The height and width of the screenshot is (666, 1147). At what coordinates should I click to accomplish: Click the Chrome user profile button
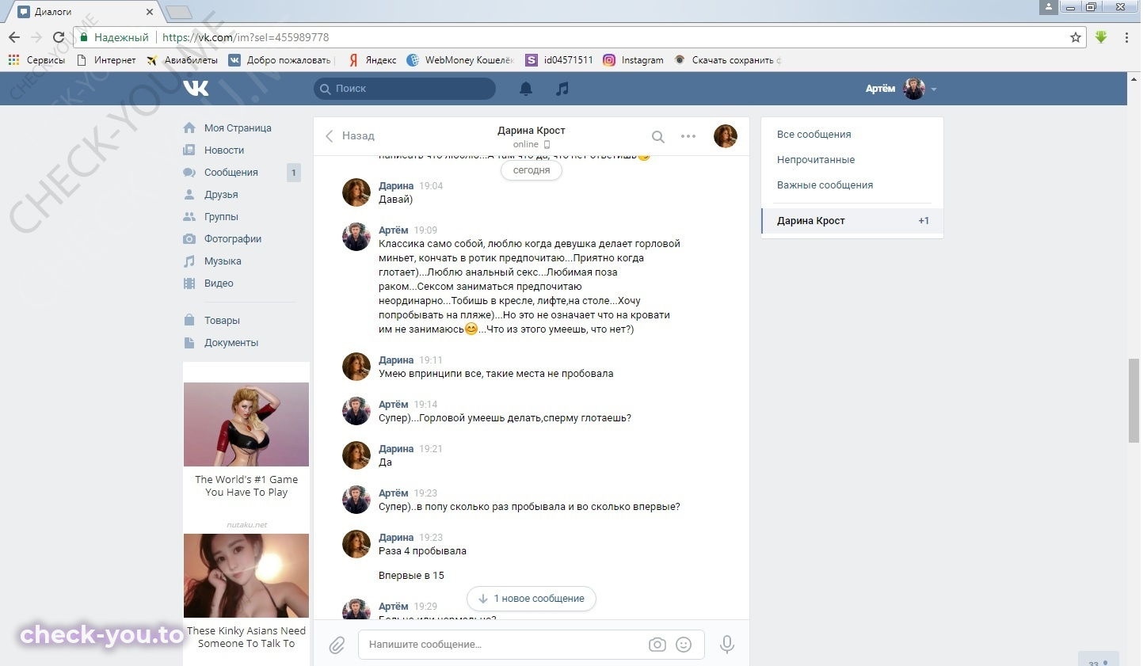click(1048, 6)
